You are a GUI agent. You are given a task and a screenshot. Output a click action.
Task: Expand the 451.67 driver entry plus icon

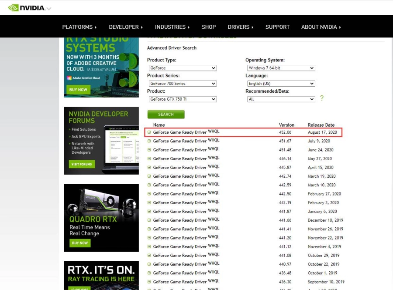149,141
